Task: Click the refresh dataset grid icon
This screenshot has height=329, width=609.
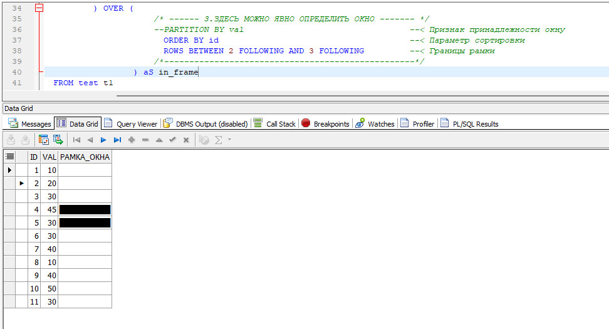Action: click(43, 140)
